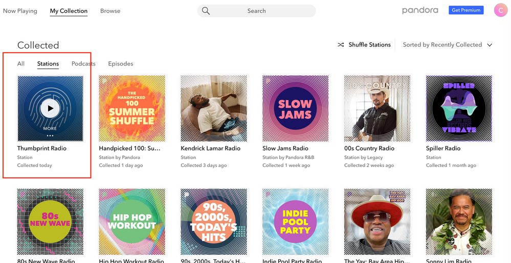Click the Shuffle Stations label

(369, 45)
